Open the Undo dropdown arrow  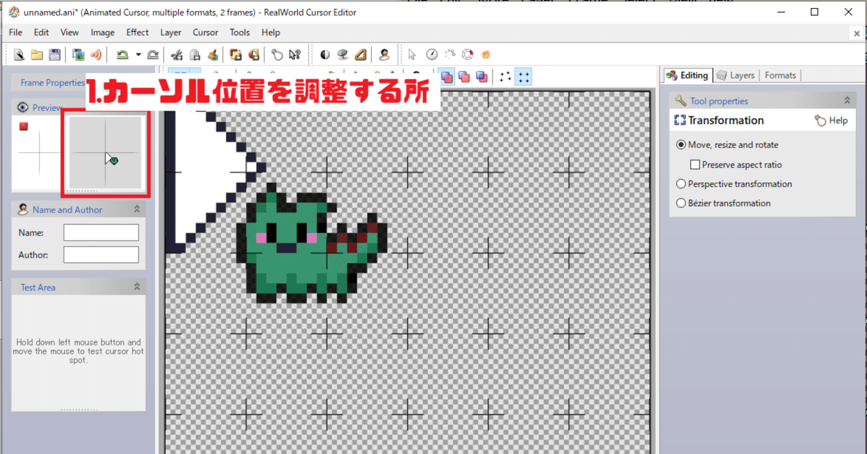tap(138, 54)
